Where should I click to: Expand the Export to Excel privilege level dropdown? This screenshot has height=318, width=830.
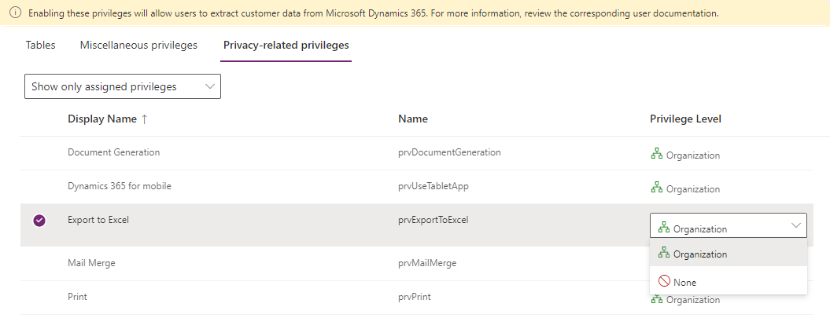point(728,225)
